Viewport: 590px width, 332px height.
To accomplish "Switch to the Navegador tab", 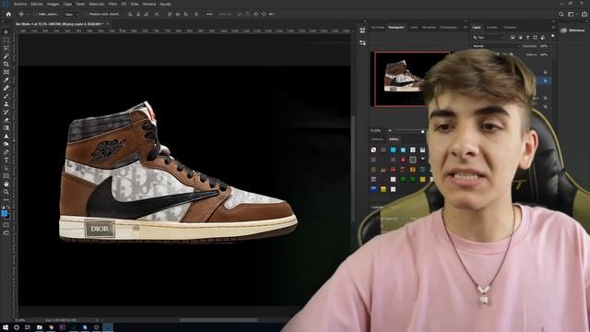I will [396, 28].
